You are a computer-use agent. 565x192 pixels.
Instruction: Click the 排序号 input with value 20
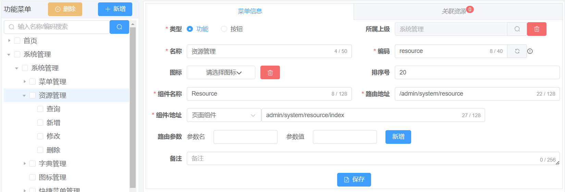[477, 72]
